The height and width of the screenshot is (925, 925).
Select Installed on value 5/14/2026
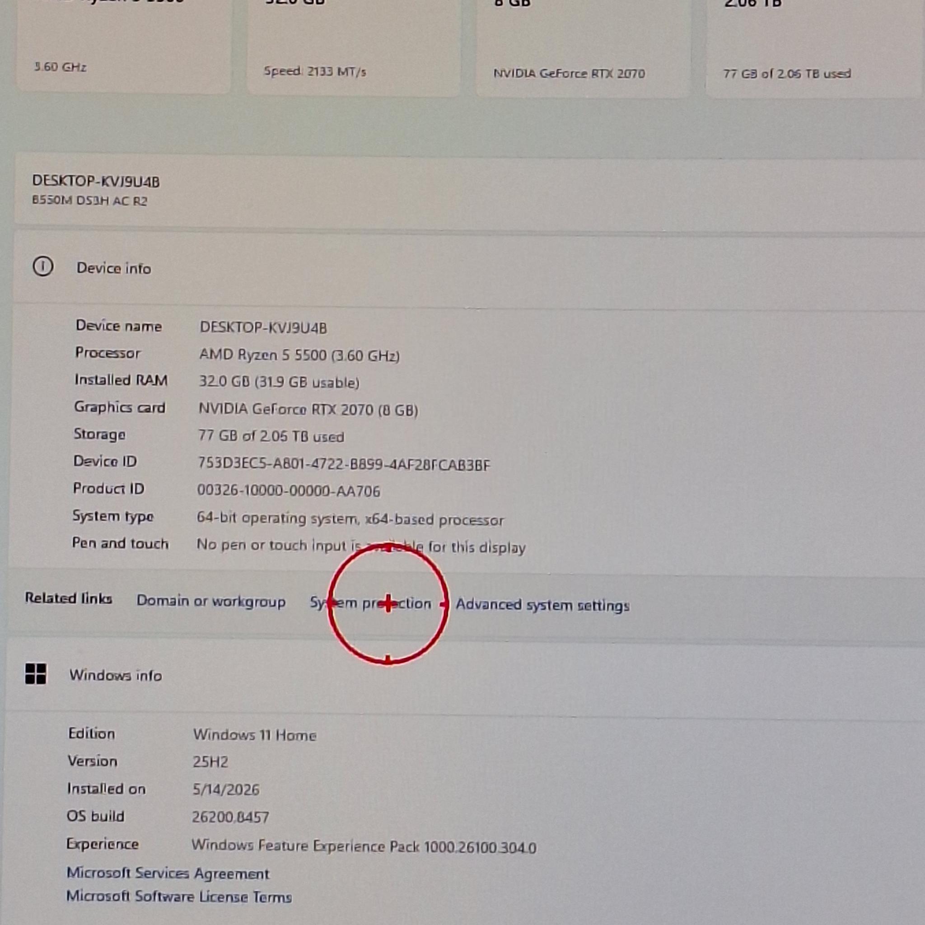coord(225,790)
